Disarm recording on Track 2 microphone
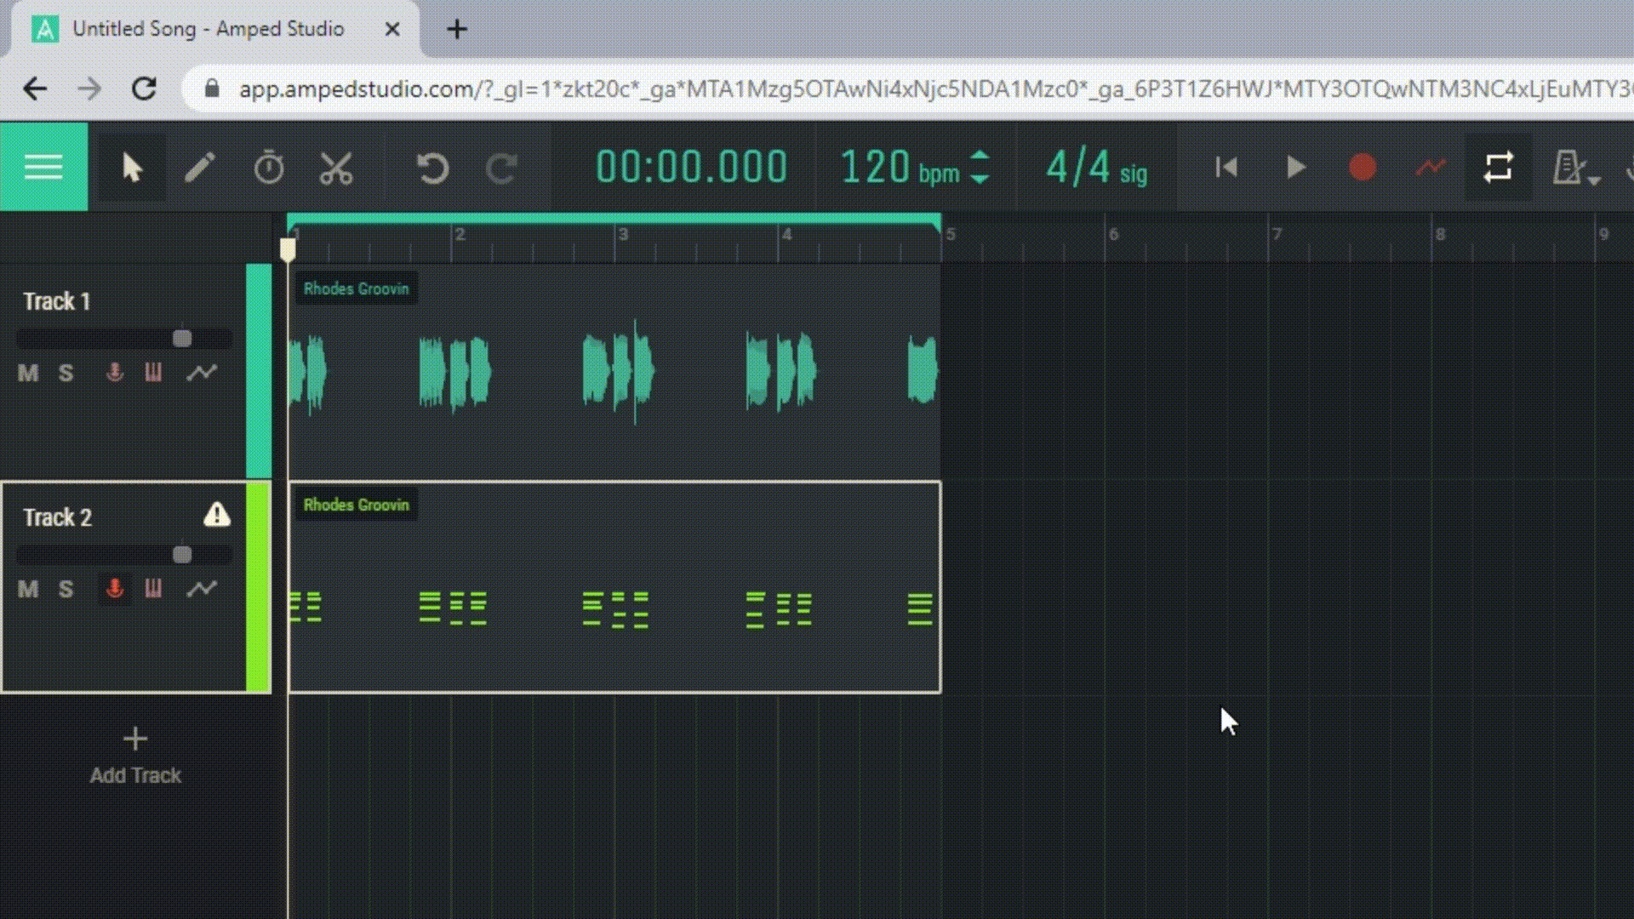 [x=114, y=588]
